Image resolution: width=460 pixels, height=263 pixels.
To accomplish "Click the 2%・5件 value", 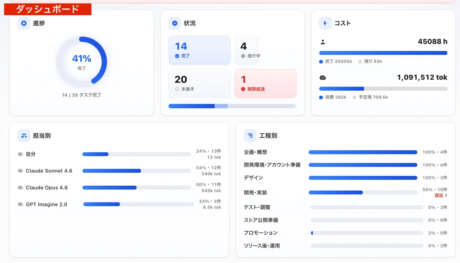I will [x=438, y=233].
